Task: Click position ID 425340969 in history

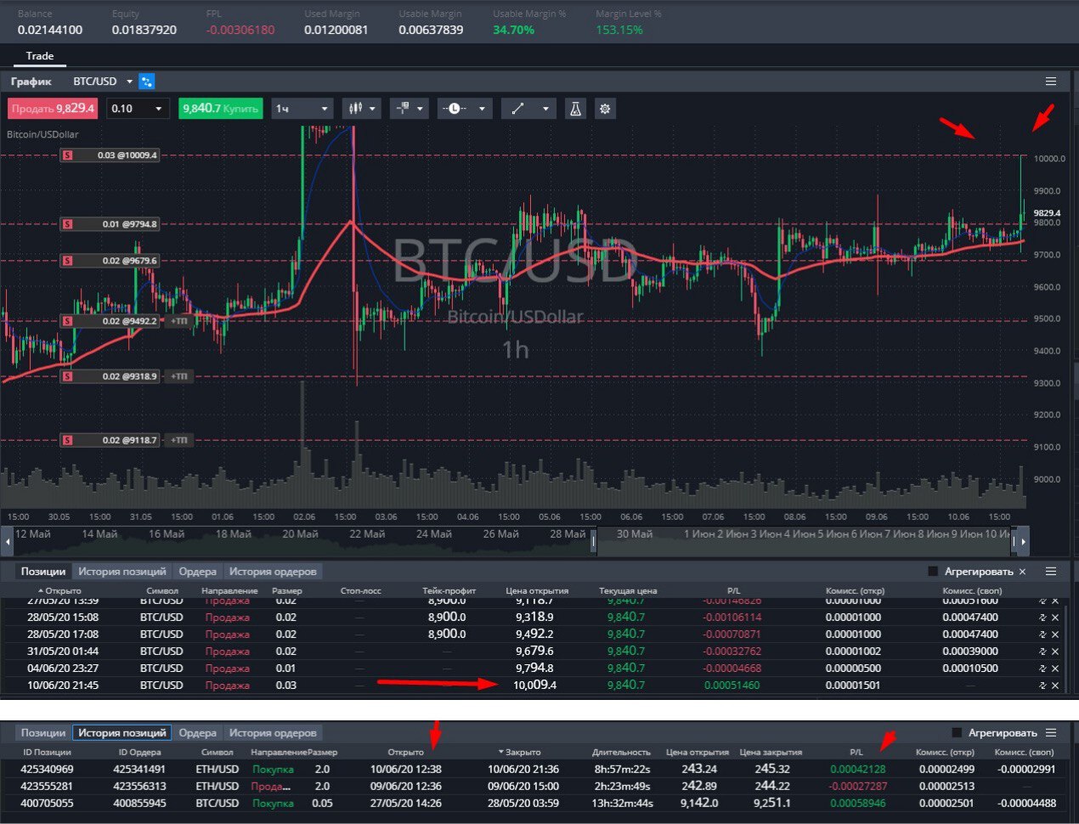Action: (47, 770)
